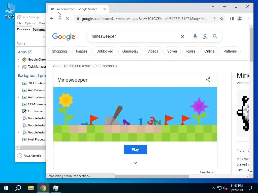Open the Chrome side panel icon
The height and width of the screenshot is (193, 258).
[x=232, y=19]
